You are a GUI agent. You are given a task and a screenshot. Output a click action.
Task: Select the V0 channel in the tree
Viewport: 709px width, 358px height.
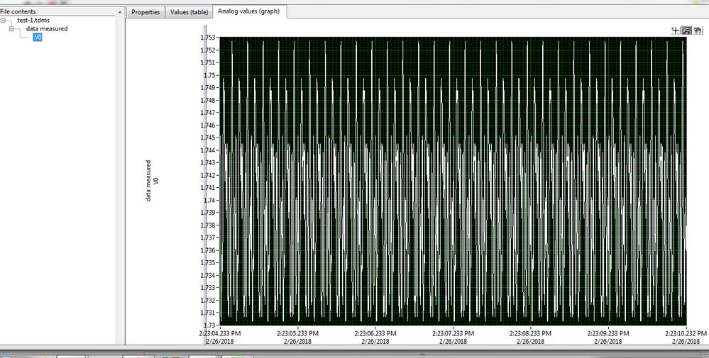point(38,38)
